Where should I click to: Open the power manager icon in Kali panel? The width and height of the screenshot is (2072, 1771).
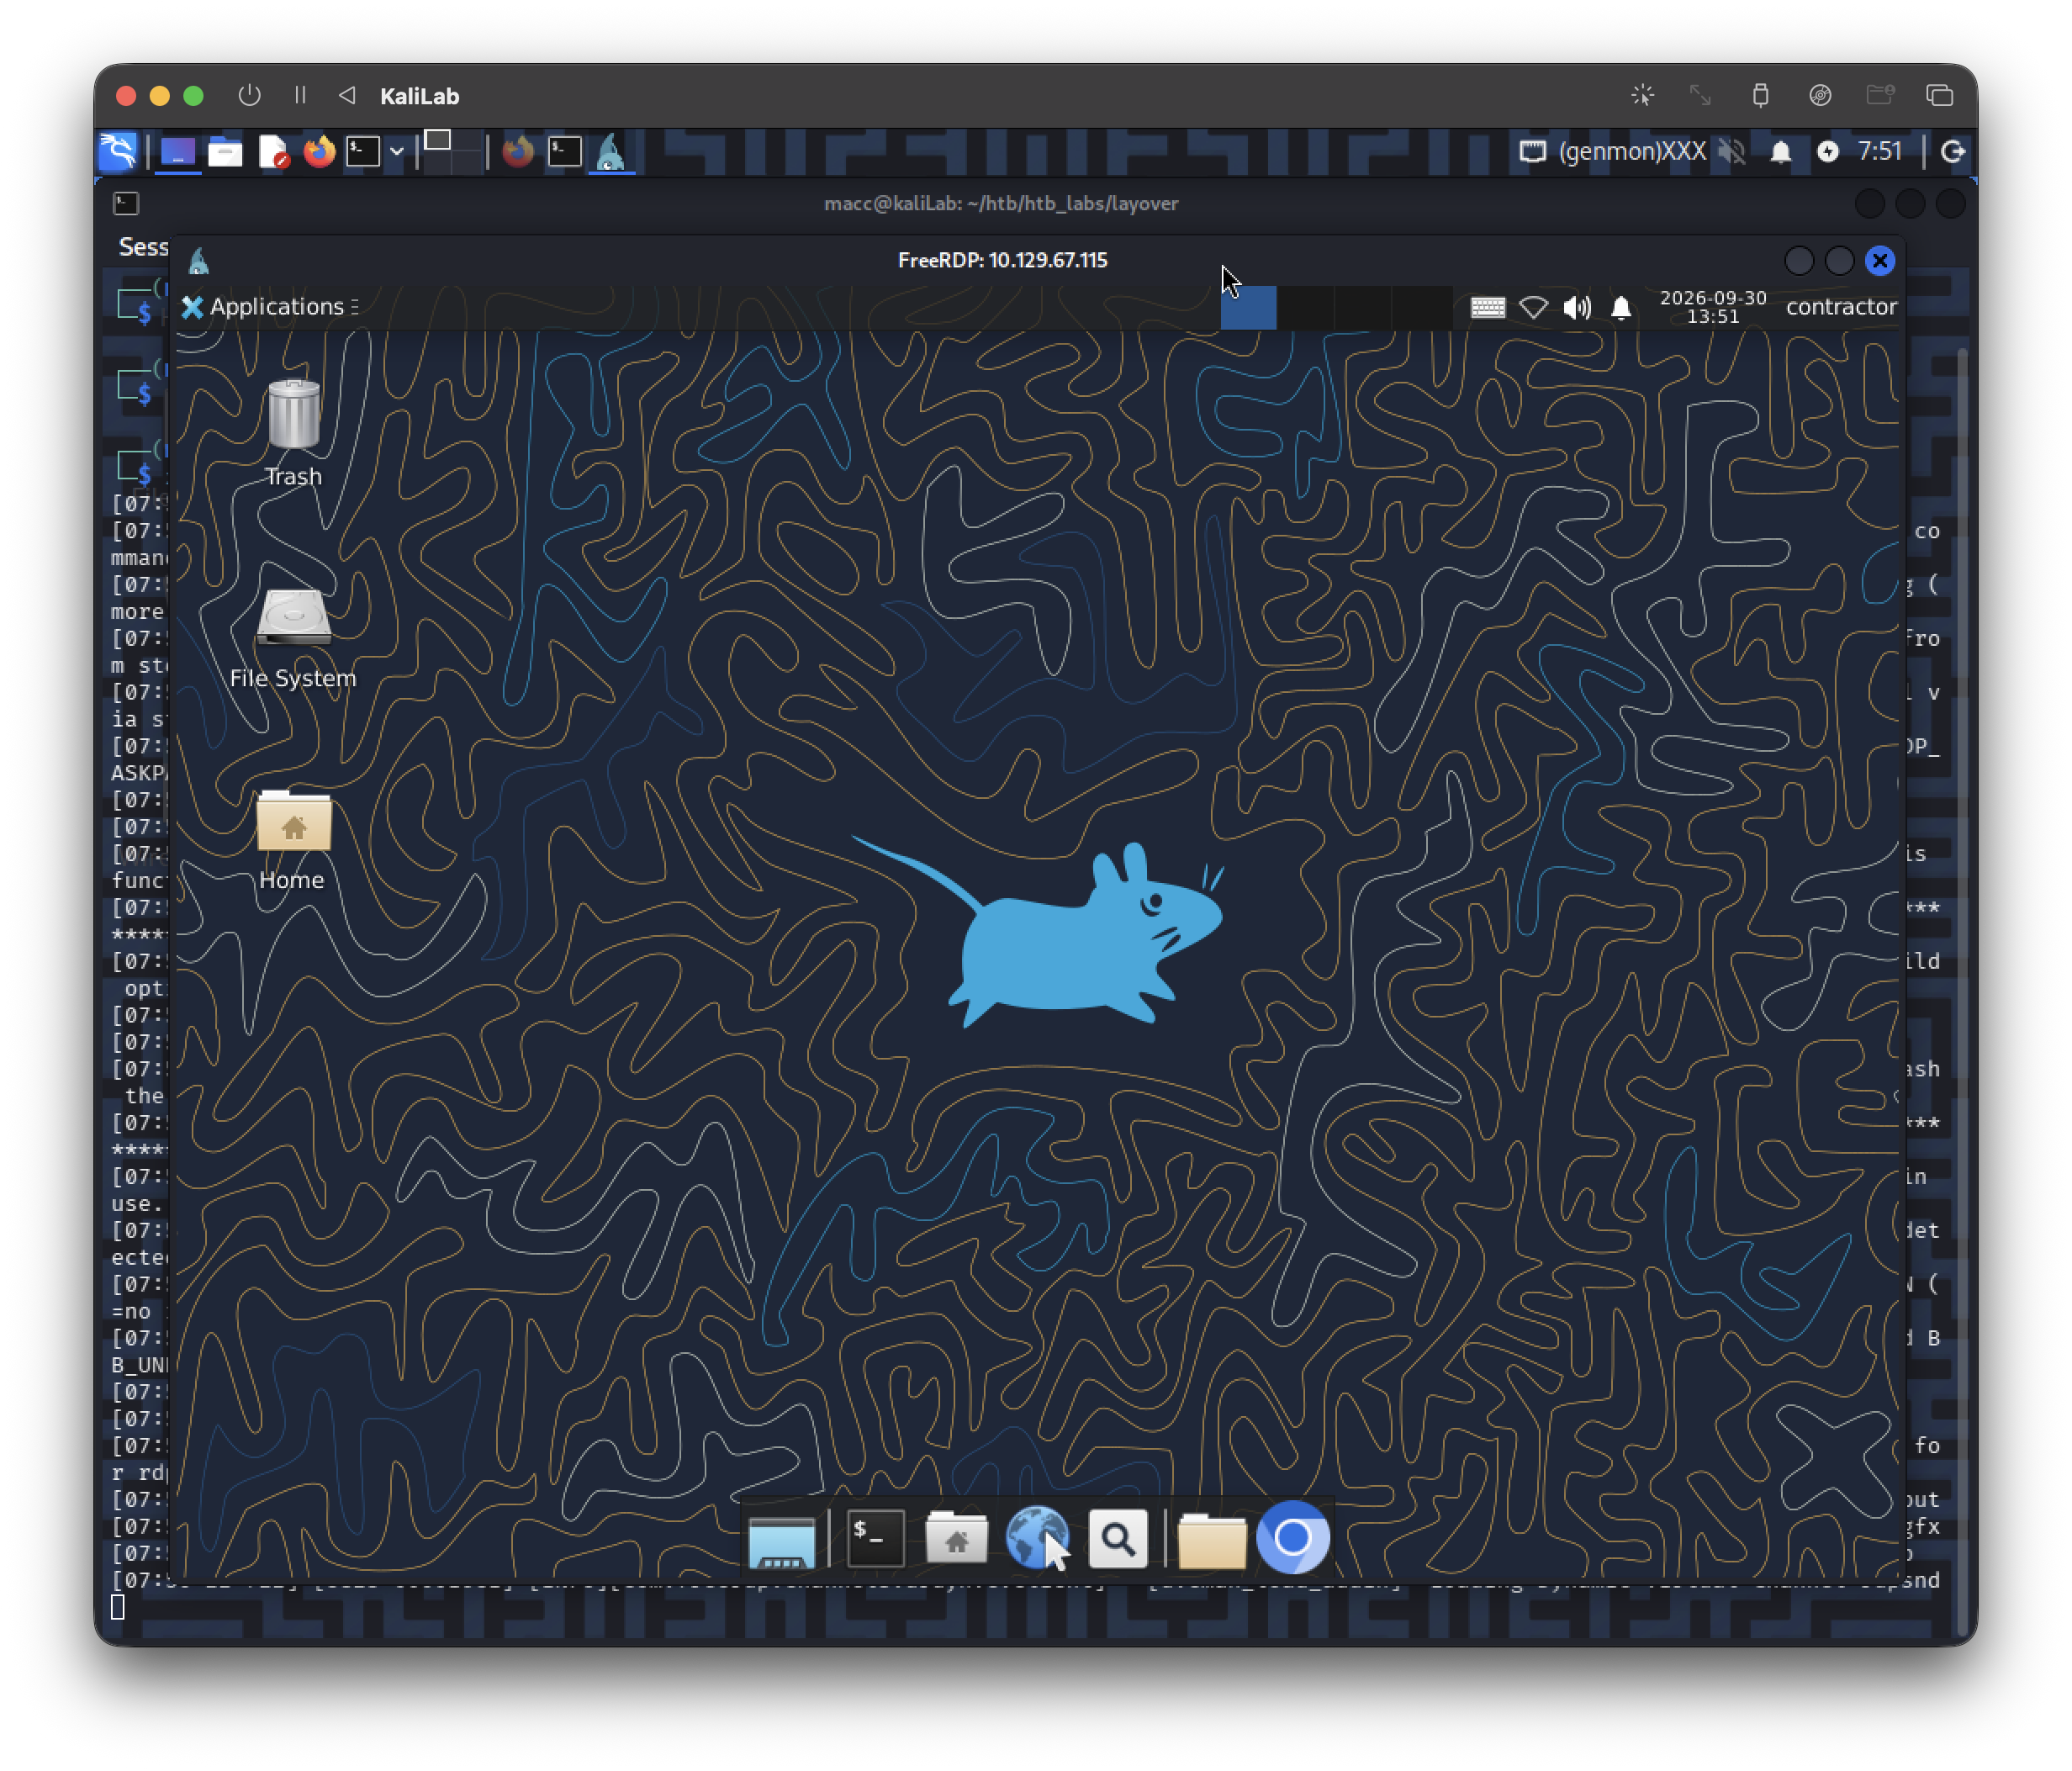[x=1828, y=152]
